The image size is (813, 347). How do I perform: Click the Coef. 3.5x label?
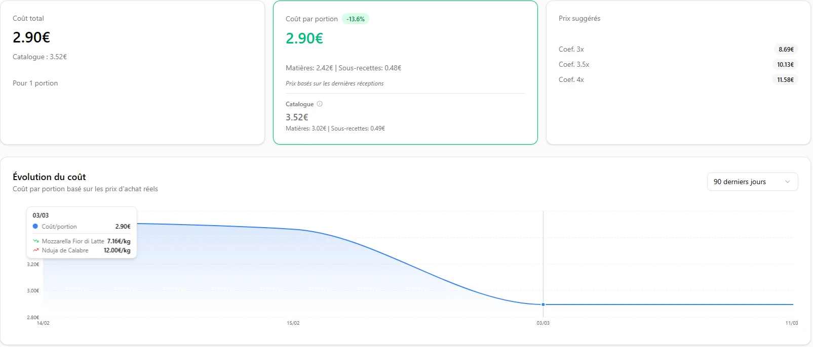pyautogui.click(x=574, y=65)
